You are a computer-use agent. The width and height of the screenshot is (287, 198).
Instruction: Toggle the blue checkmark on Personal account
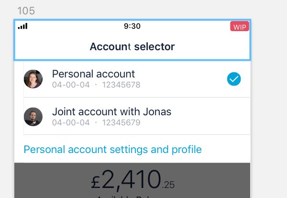(x=234, y=79)
